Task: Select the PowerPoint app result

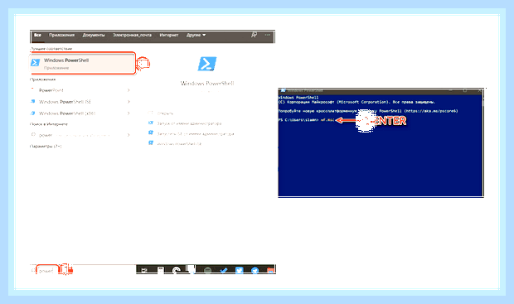Action: (51, 90)
